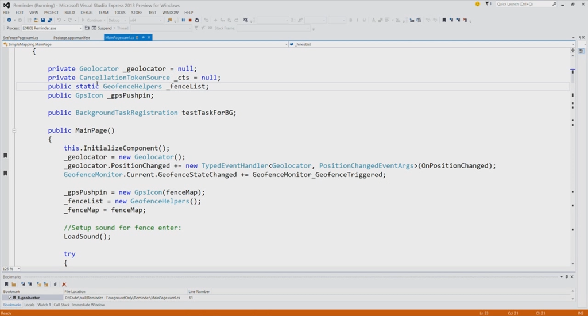Viewport: 588px width, 316px height.
Task: Select the 1-geolocator bookmark row
Action: click(287, 298)
